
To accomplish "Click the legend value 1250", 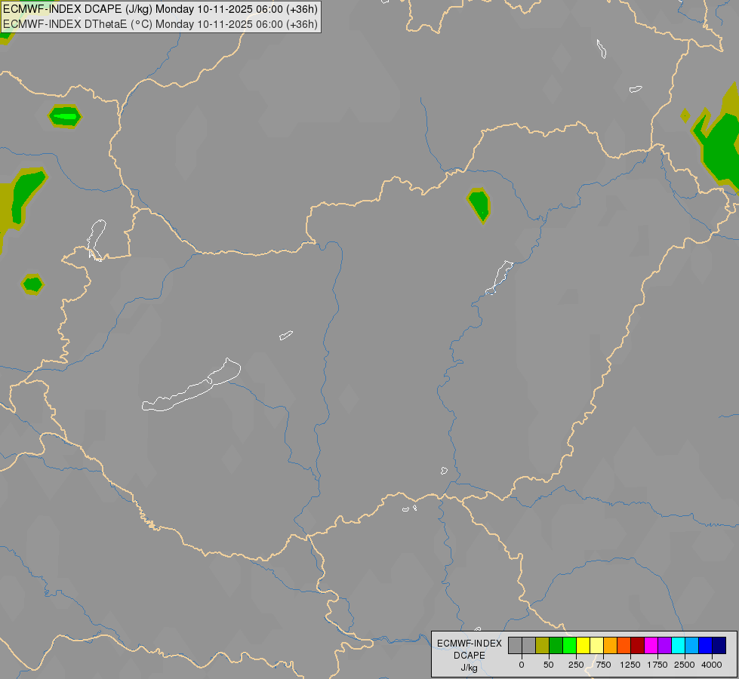I will click(x=630, y=665).
